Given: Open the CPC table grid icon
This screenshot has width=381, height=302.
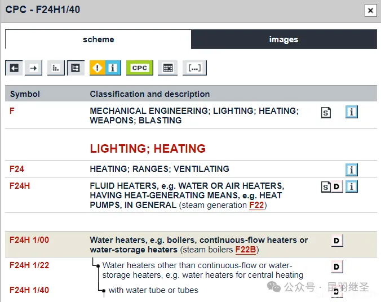Looking at the screenshot, I should click(167, 68).
